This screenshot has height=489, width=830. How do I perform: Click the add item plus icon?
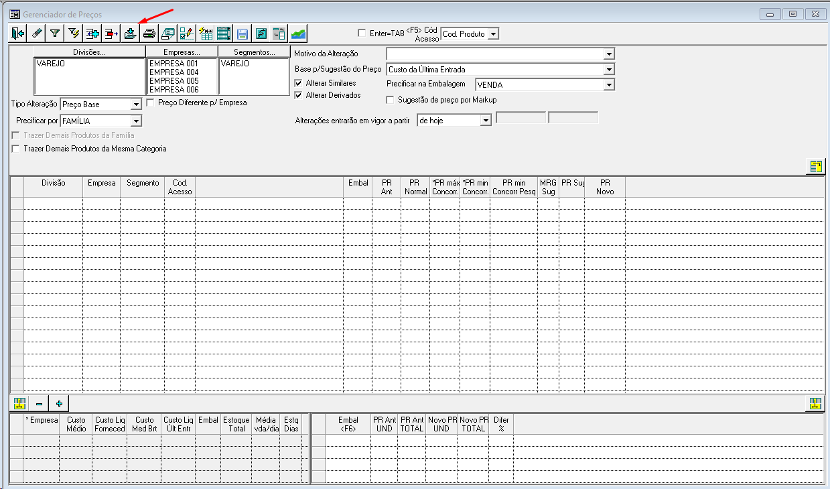[x=92, y=33]
